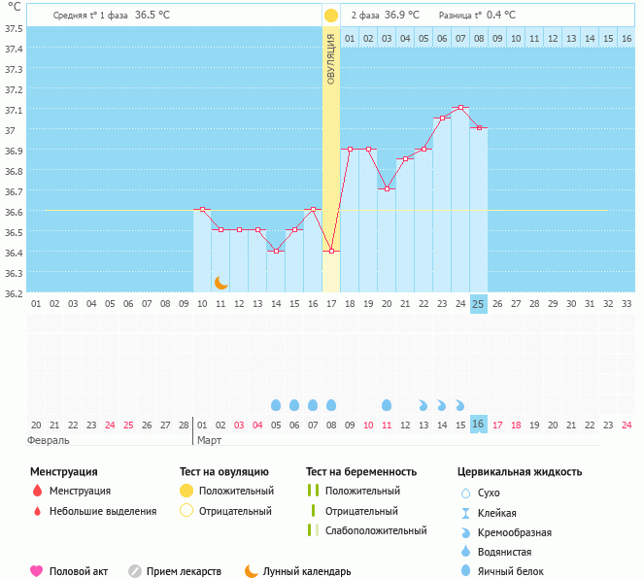Click the 37.1 temperature point on day 24

click(x=460, y=108)
